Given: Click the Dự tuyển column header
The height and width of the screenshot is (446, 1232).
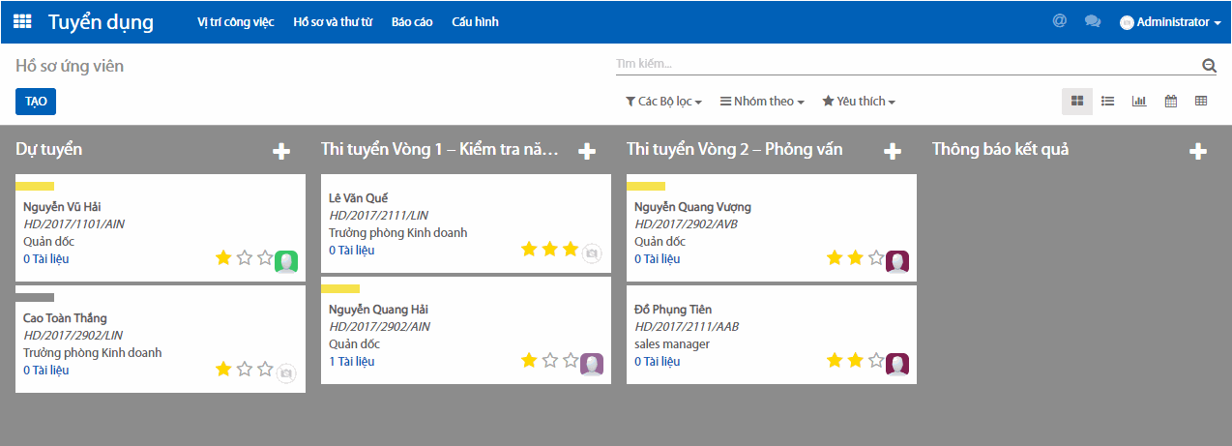Looking at the screenshot, I should click(x=49, y=150).
